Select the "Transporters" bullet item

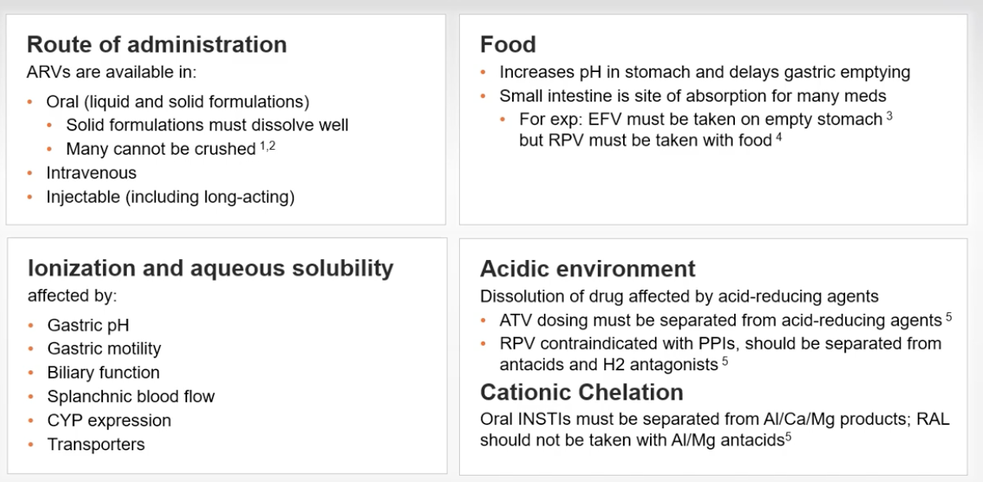96,445
